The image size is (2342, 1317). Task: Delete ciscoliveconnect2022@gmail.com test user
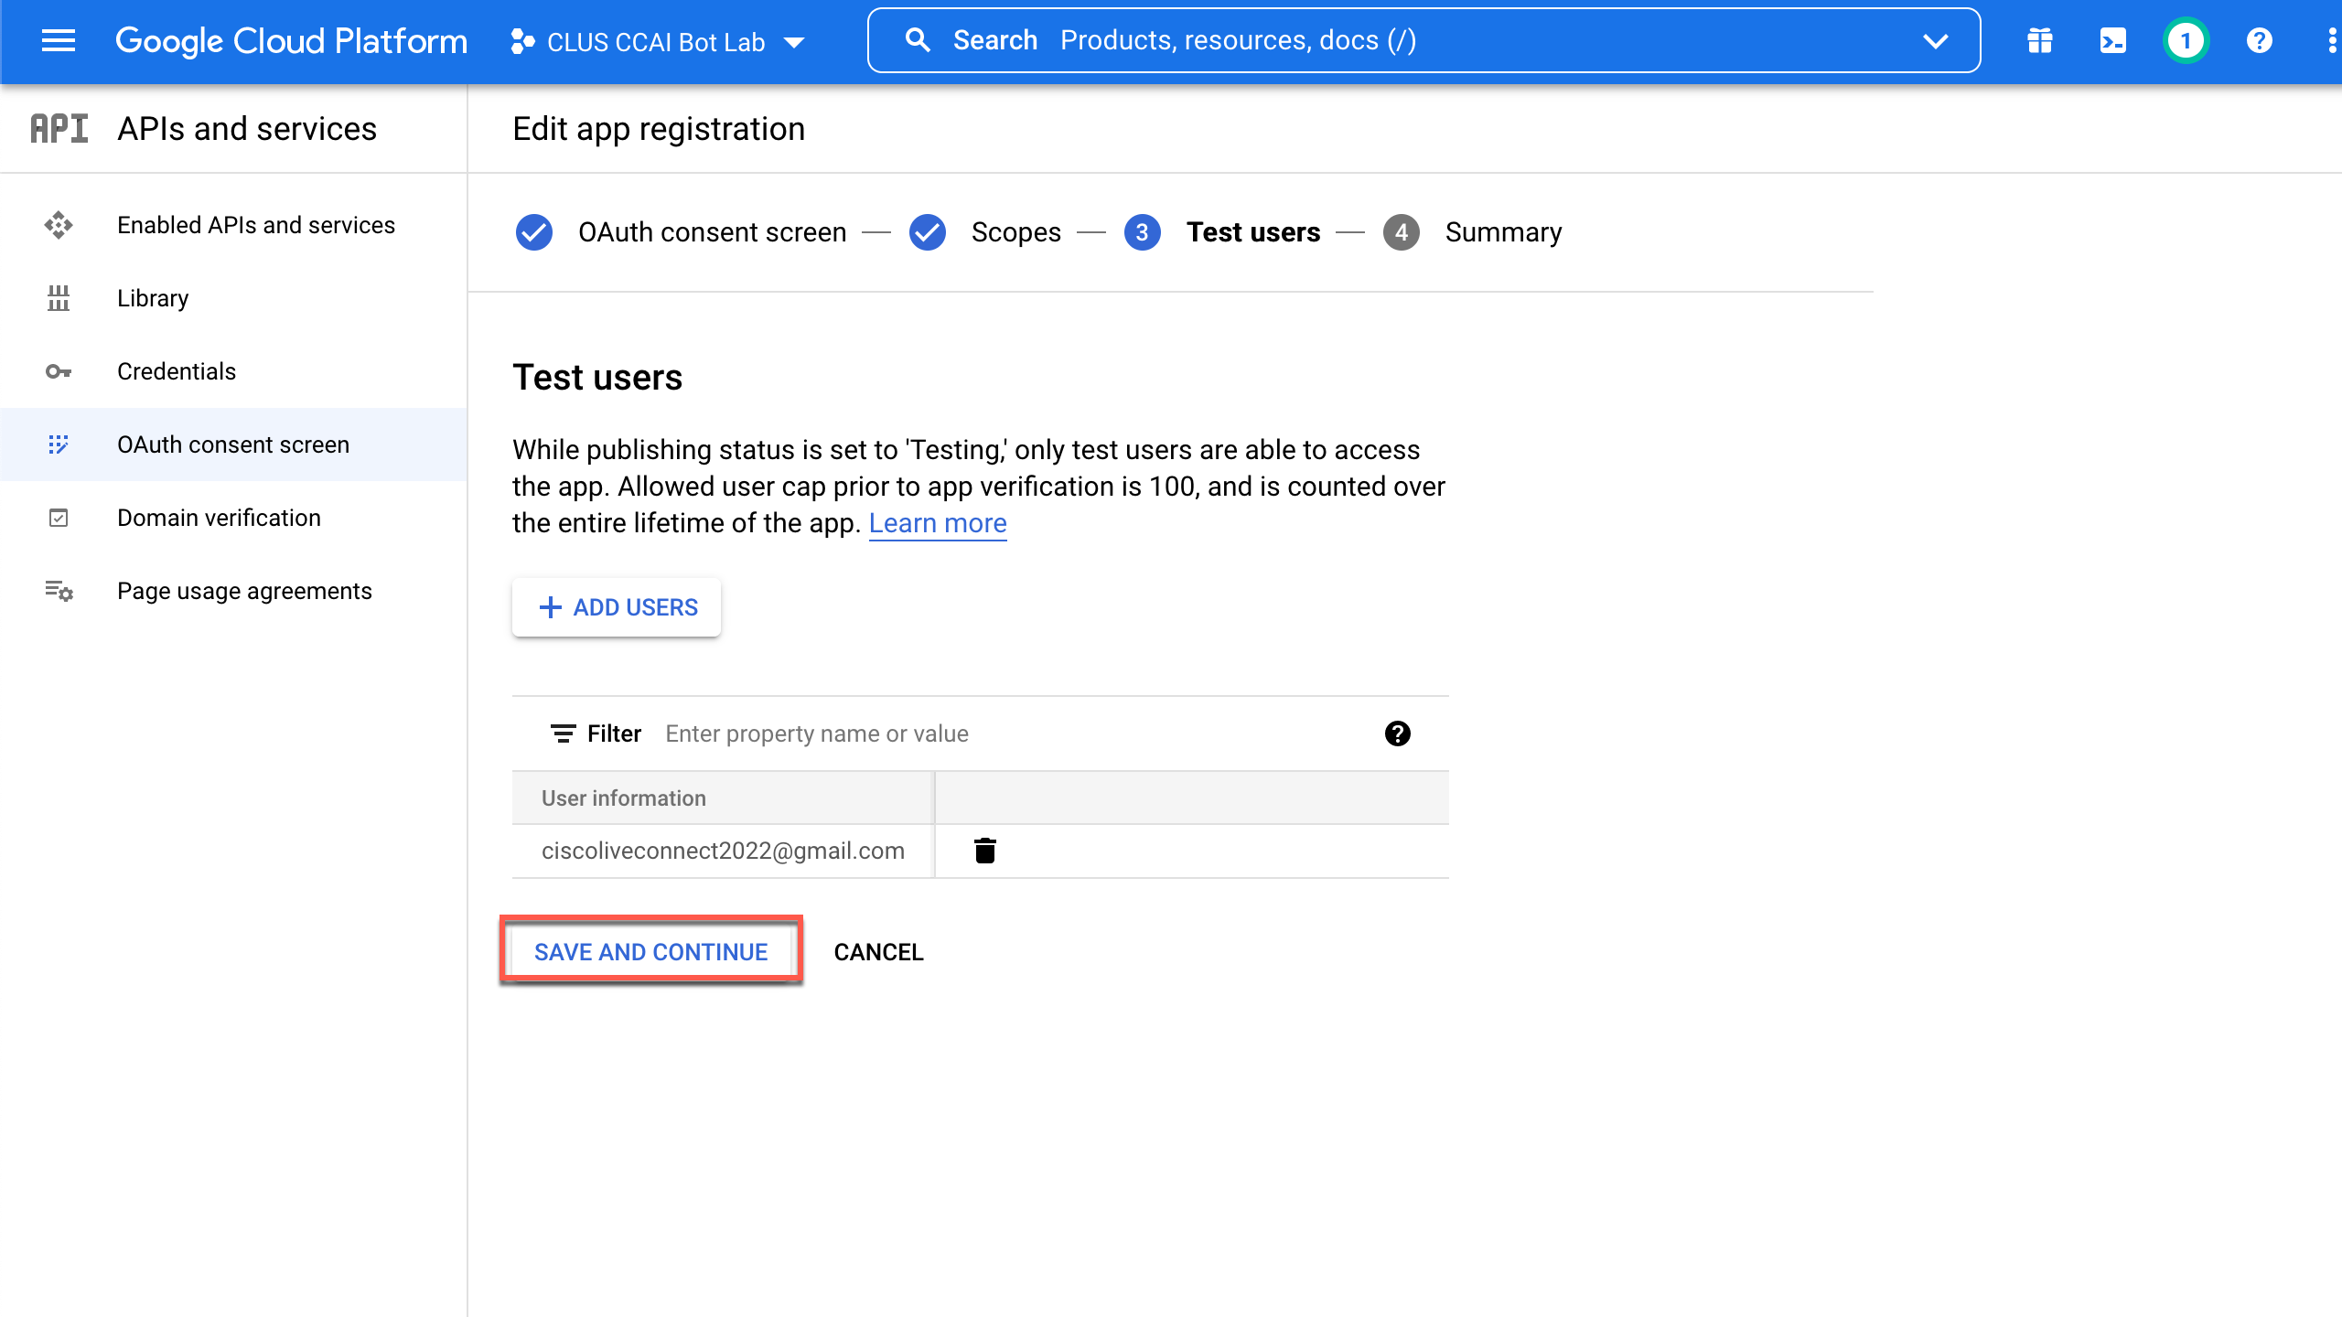pyautogui.click(x=985, y=851)
